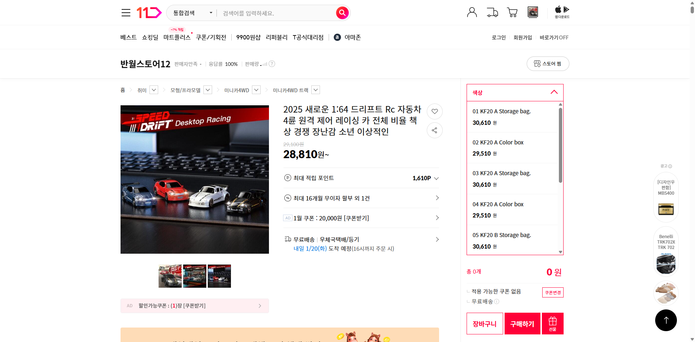Collapse the 색상 options panel
Screen dimensions: 695x342
[554, 92]
